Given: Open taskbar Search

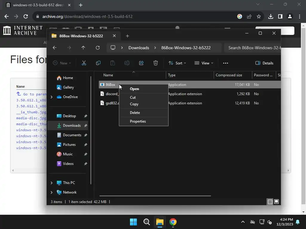Looking at the screenshot, I should point(146,222).
